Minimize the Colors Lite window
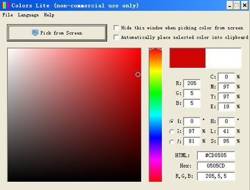Image resolution: width=250 pixels, height=190 pixels. pos(230,6)
